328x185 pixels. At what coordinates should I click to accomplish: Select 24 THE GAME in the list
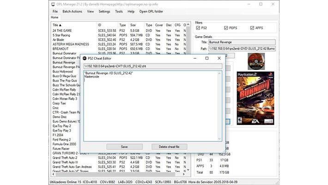[62, 31]
